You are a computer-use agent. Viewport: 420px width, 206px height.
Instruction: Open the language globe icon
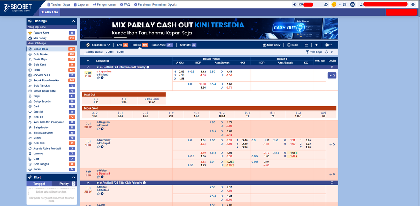413,4
